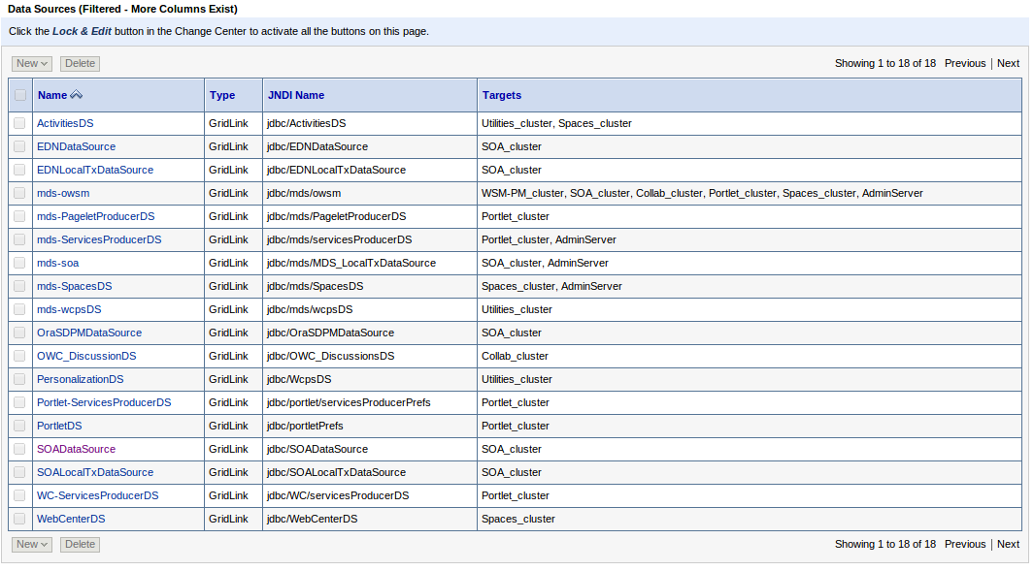Open the PortletDS data source link
This screenshot has width=1034, height=571.
(59, 426)
